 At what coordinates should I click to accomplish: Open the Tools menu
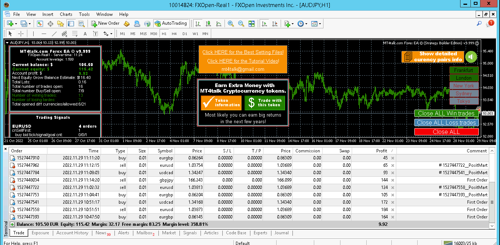pos(84,14)
